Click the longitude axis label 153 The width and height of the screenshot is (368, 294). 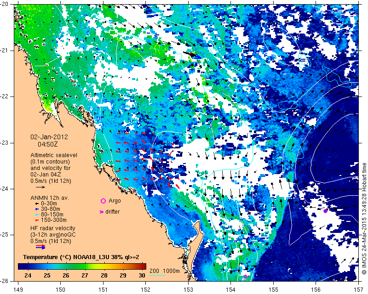click(188, 289)
